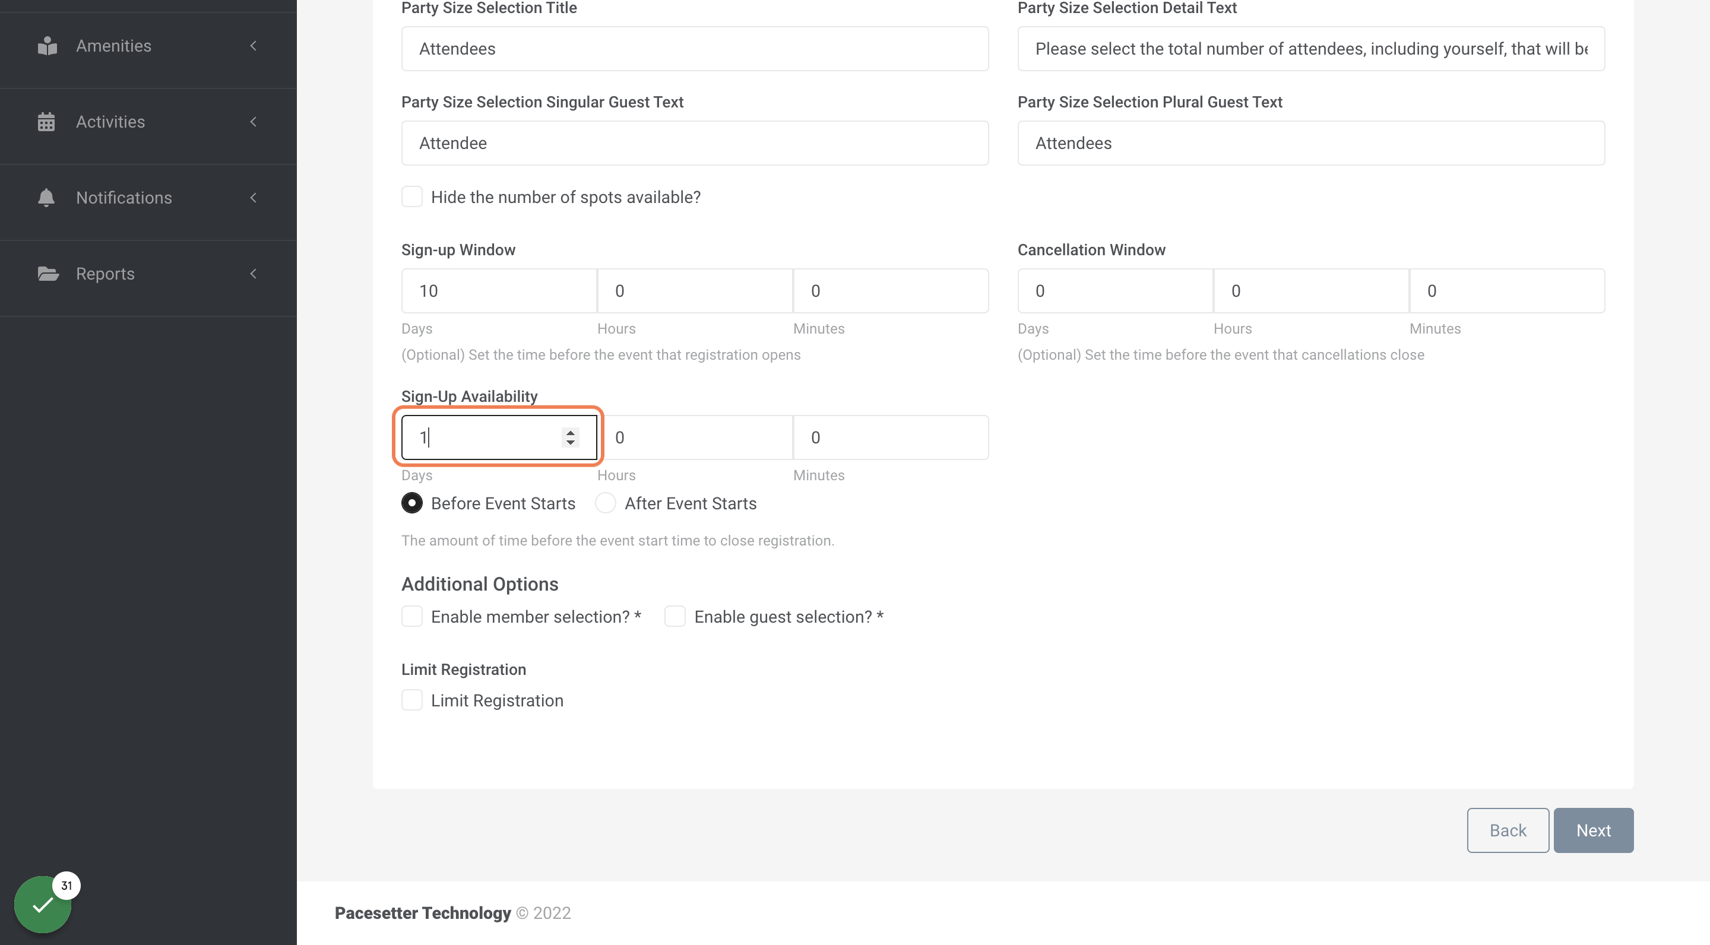Viewport: 1710px width, 945px height.
Task: Focus the Party Size Selection Title field
Action: (x=695, y=49)
